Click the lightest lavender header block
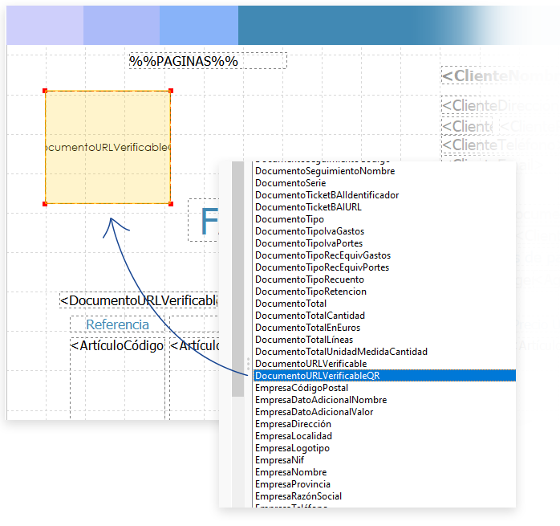This screenshot has width=560, height=526. pos(44,25)
